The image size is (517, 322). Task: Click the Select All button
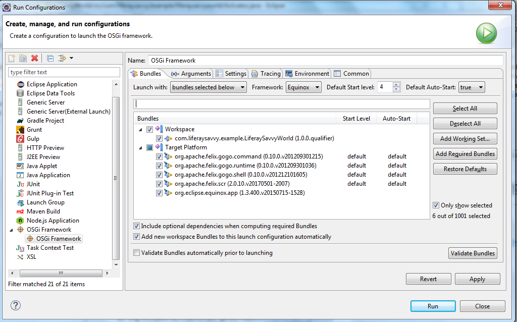(465, 109)
